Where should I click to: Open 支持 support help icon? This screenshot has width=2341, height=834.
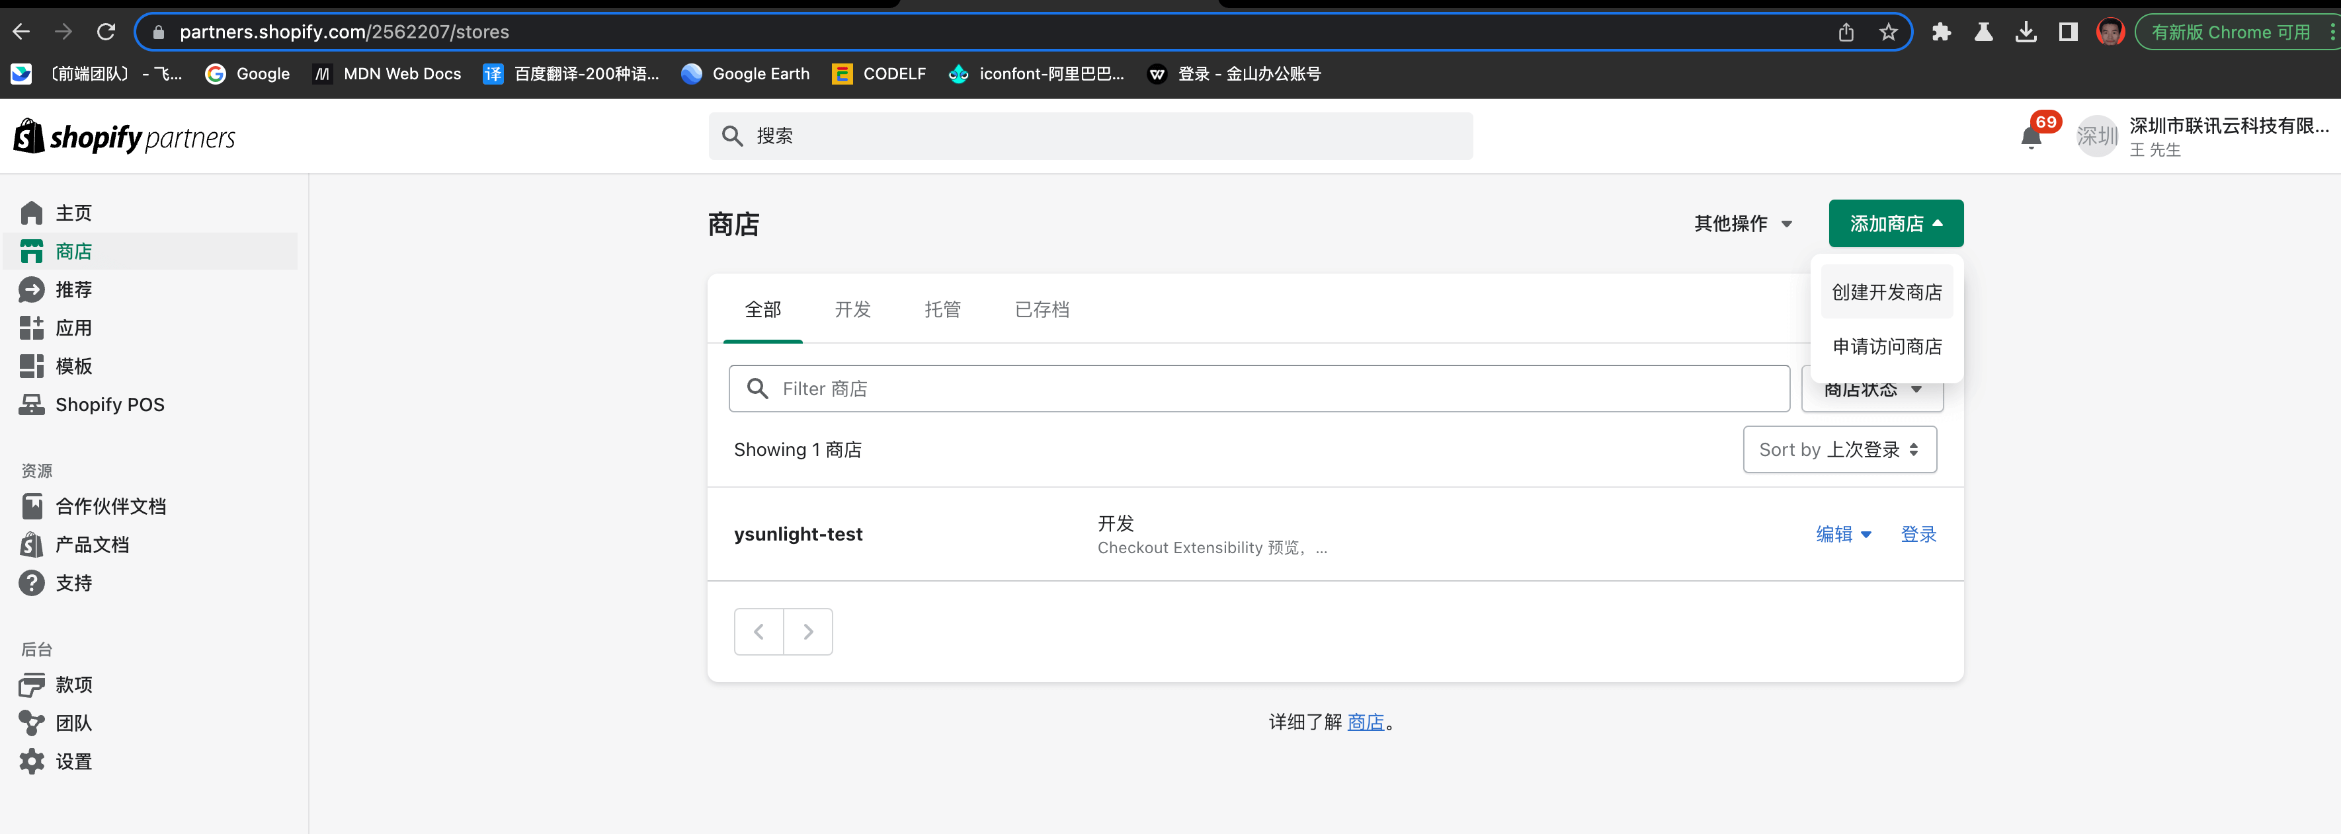point(32,584)
